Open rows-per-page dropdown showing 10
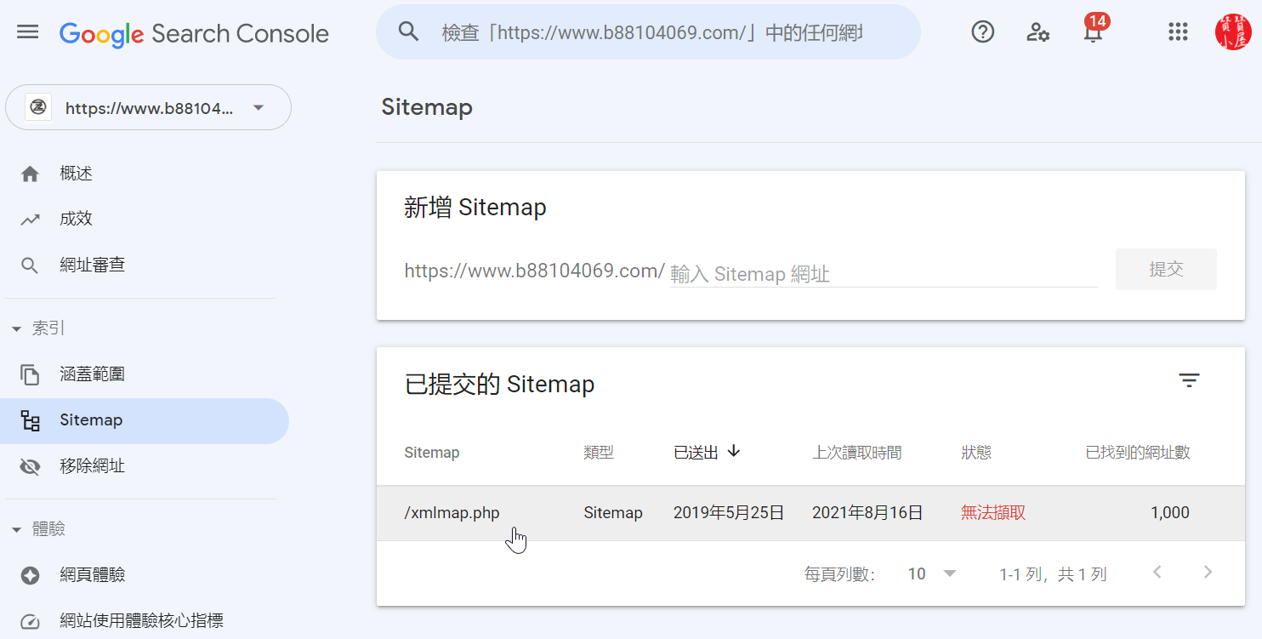 (932, 573)
